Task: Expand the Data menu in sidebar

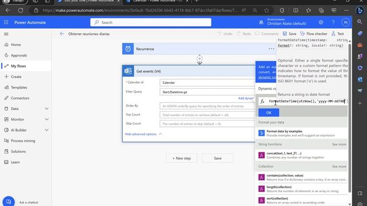Action: 46,109
